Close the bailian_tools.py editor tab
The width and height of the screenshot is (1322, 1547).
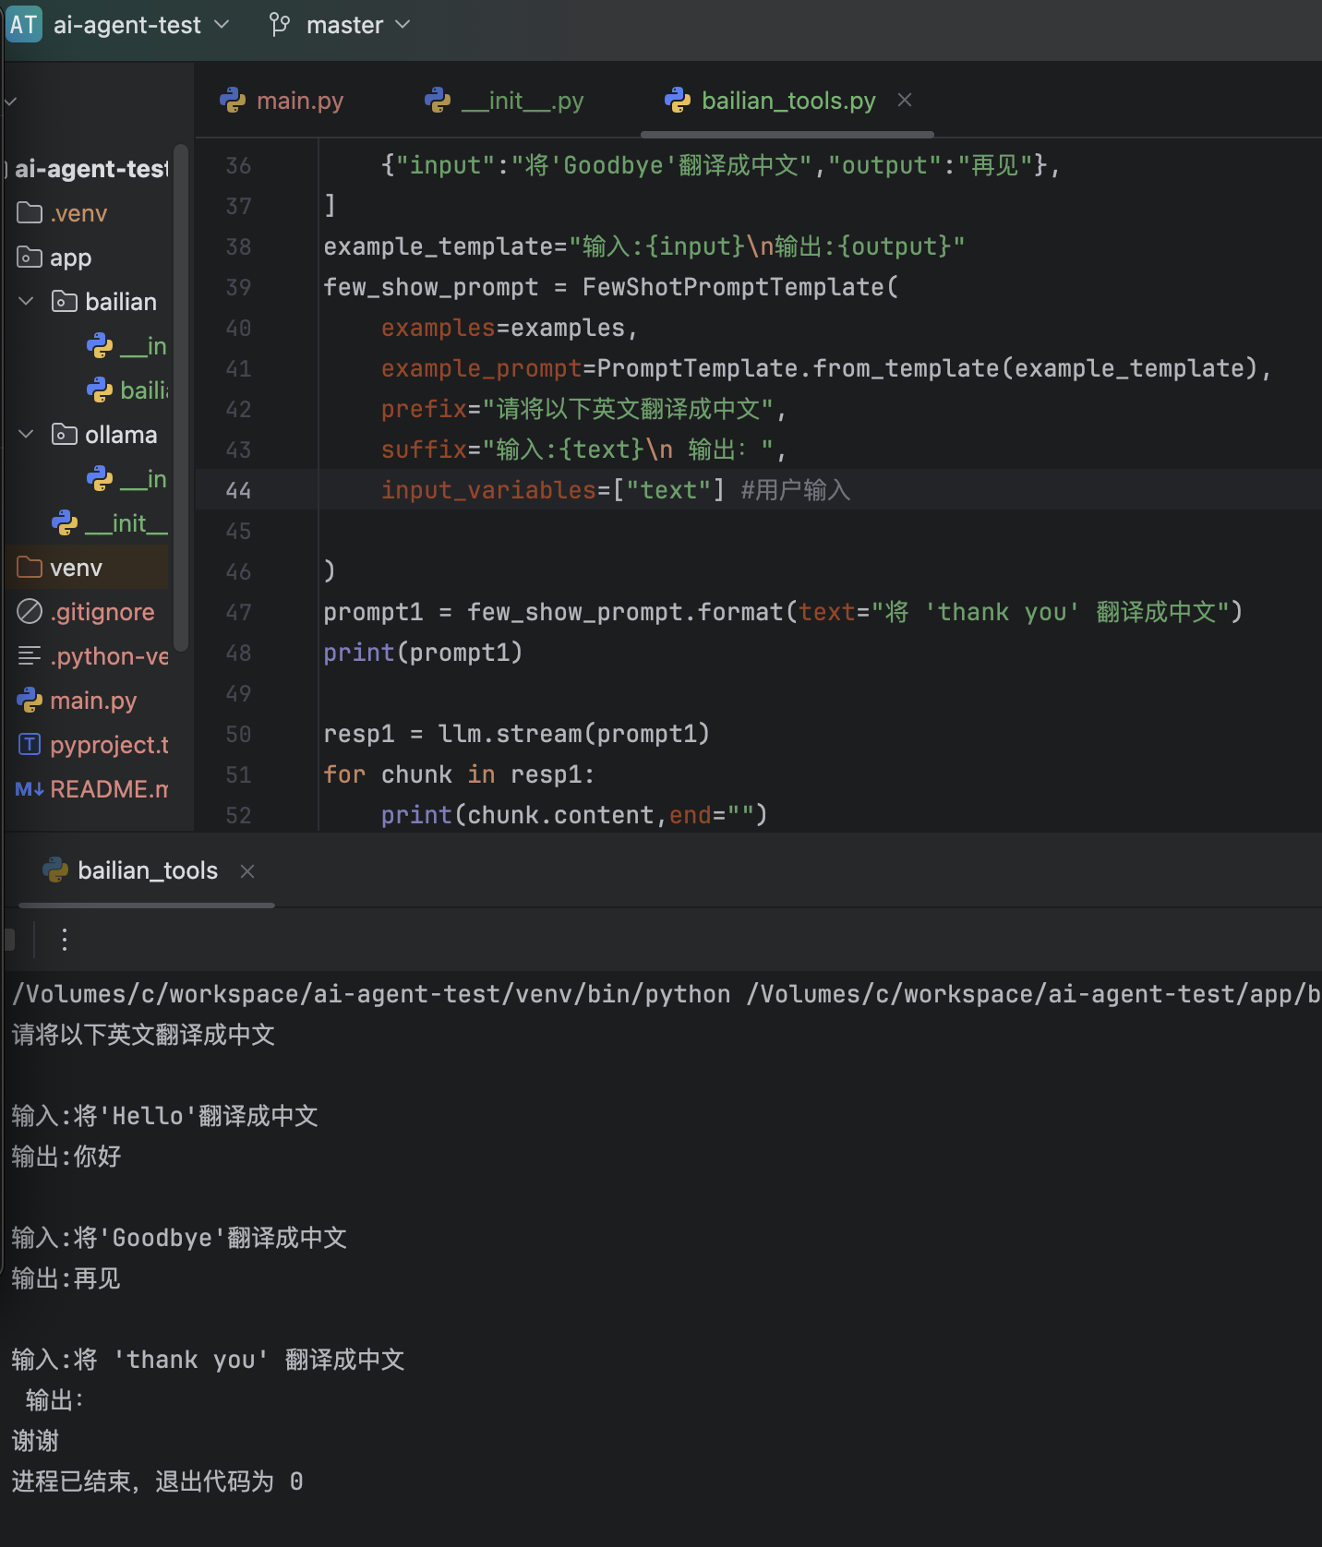click(905, 100)
